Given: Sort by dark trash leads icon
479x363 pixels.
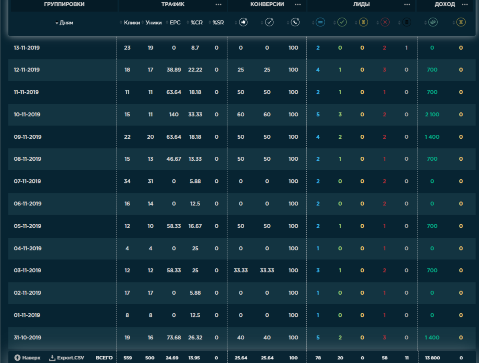Looking at the screenshot, I should coord(406,22).
